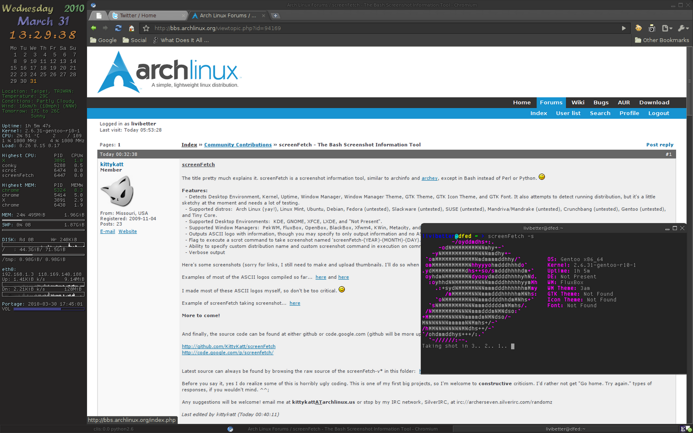The image size is (693, 433).
Task: Click the E tray icon in the bottom bar
Action: (x=683, y=429)
